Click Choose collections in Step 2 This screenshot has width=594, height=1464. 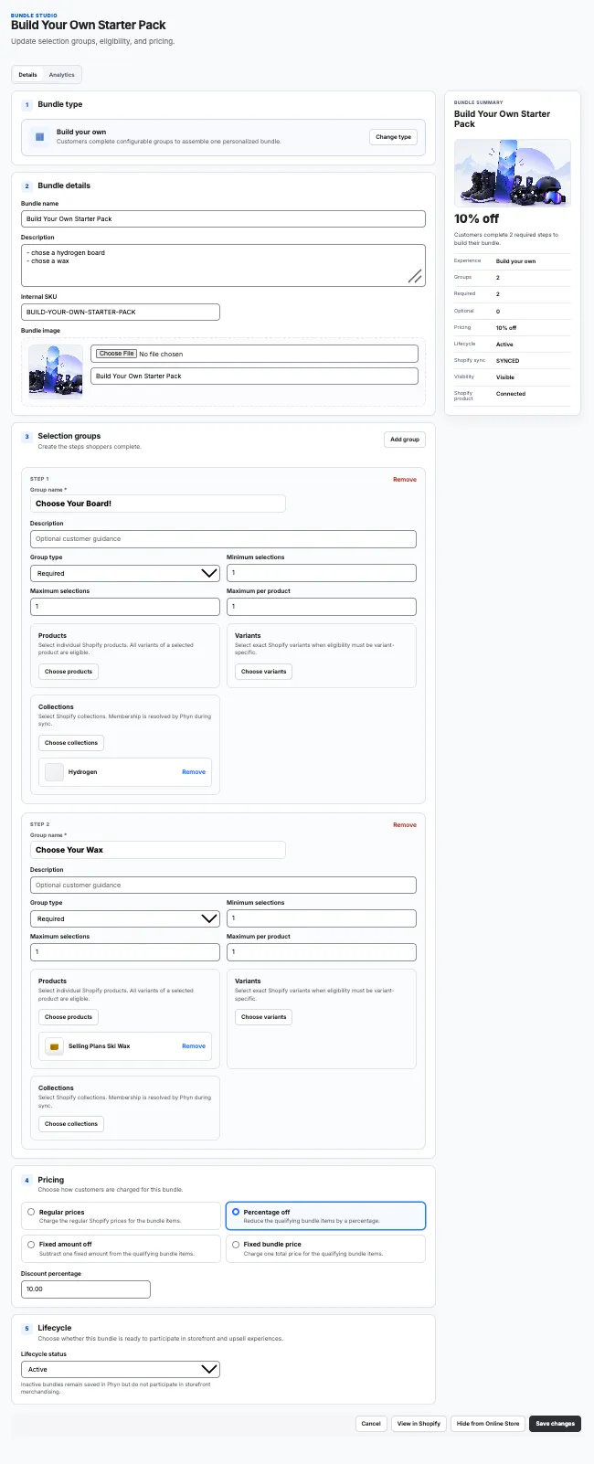click(x=71, y=1124)
